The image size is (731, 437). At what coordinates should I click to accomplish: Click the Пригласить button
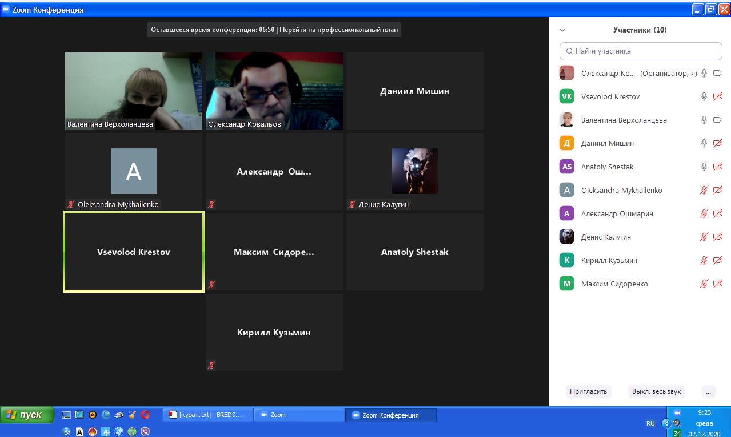click(588, 392)
